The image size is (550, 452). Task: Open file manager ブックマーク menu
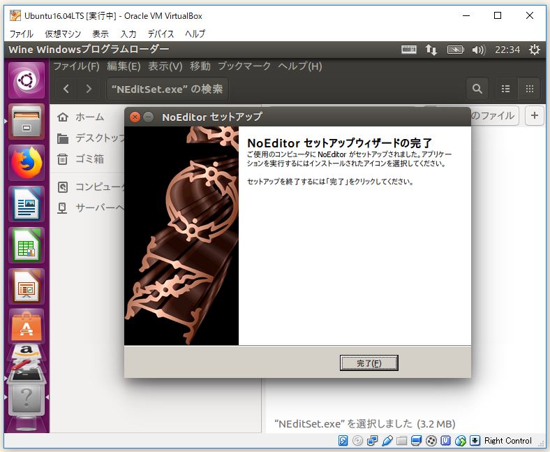click(244, 66)
